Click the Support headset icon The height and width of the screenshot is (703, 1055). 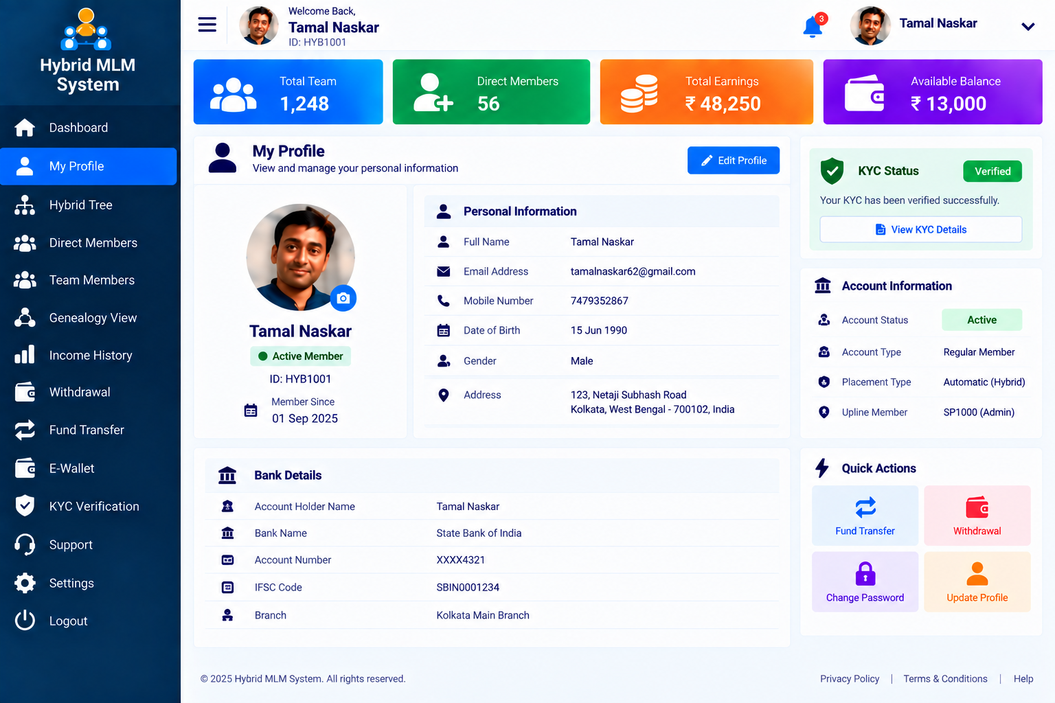[x=25, y=544]
